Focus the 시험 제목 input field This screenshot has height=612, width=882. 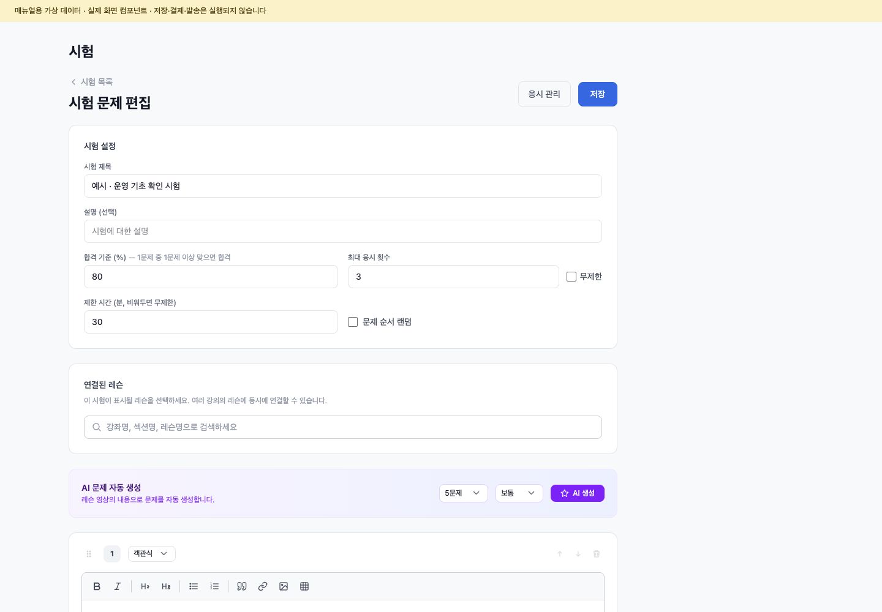[343, 186]
